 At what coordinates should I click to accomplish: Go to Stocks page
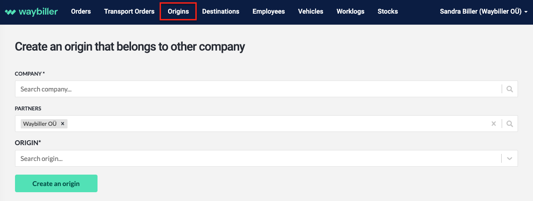pos(388,11)
